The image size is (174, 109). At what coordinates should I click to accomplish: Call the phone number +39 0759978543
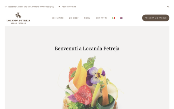coord(69,7)
